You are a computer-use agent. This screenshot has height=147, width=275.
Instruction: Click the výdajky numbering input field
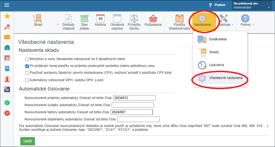pos(133,105)
